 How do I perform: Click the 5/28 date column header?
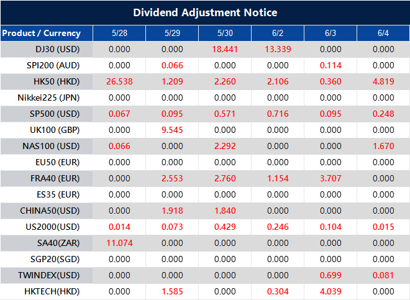pos(119,33)
